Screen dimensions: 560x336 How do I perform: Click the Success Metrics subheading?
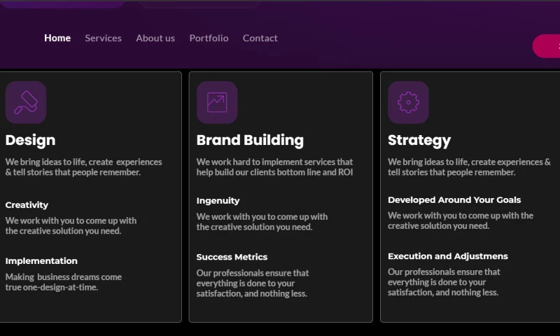pos(232,257)
